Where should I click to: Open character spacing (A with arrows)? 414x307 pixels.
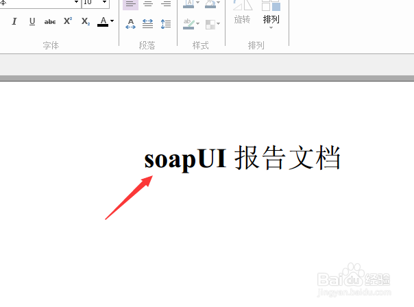[131, 24]
